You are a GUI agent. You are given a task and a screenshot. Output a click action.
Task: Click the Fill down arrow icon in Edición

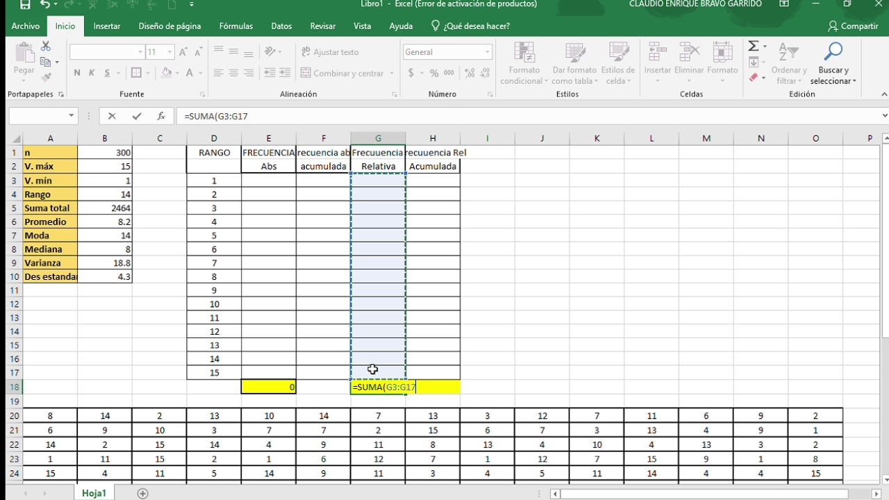754,62
